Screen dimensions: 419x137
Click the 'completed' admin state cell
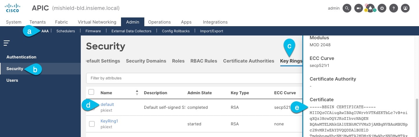[198, 107]
